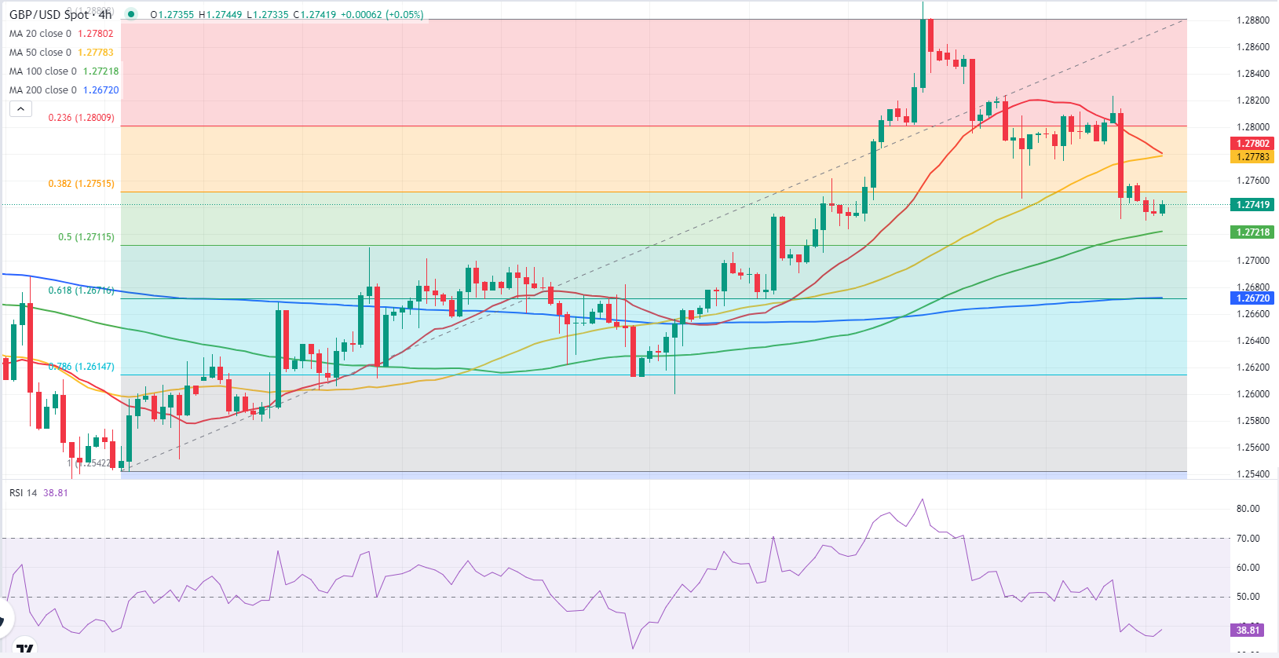
Task: Click the red 1.27802 MA price label
Action: coord(1252,144)
